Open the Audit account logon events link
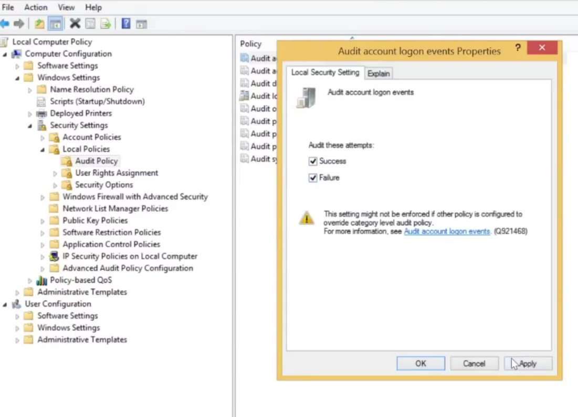The image size is (578, 417). pos(447,231)
